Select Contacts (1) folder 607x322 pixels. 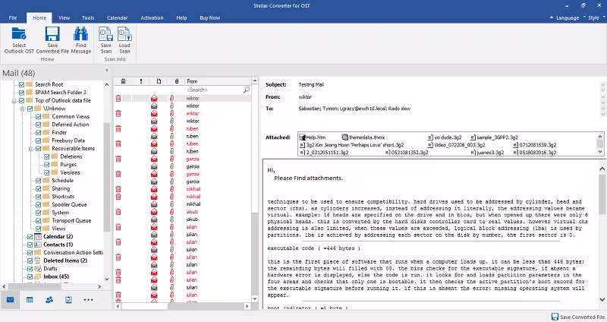click(x=58, y=245)
